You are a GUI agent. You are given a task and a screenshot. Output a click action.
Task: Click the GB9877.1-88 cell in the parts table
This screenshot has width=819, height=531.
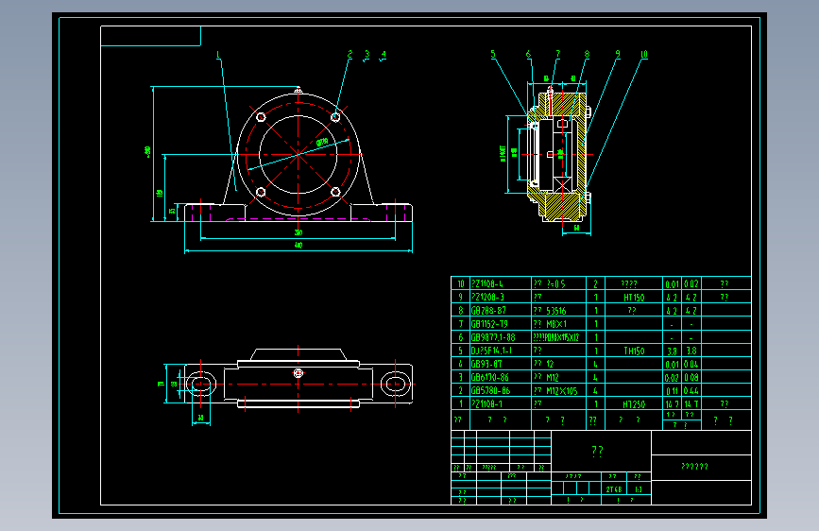click(x=501, y=337)
